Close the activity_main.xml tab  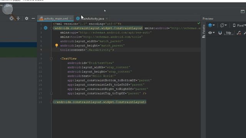pyautogui.click(x=71, y=19)
